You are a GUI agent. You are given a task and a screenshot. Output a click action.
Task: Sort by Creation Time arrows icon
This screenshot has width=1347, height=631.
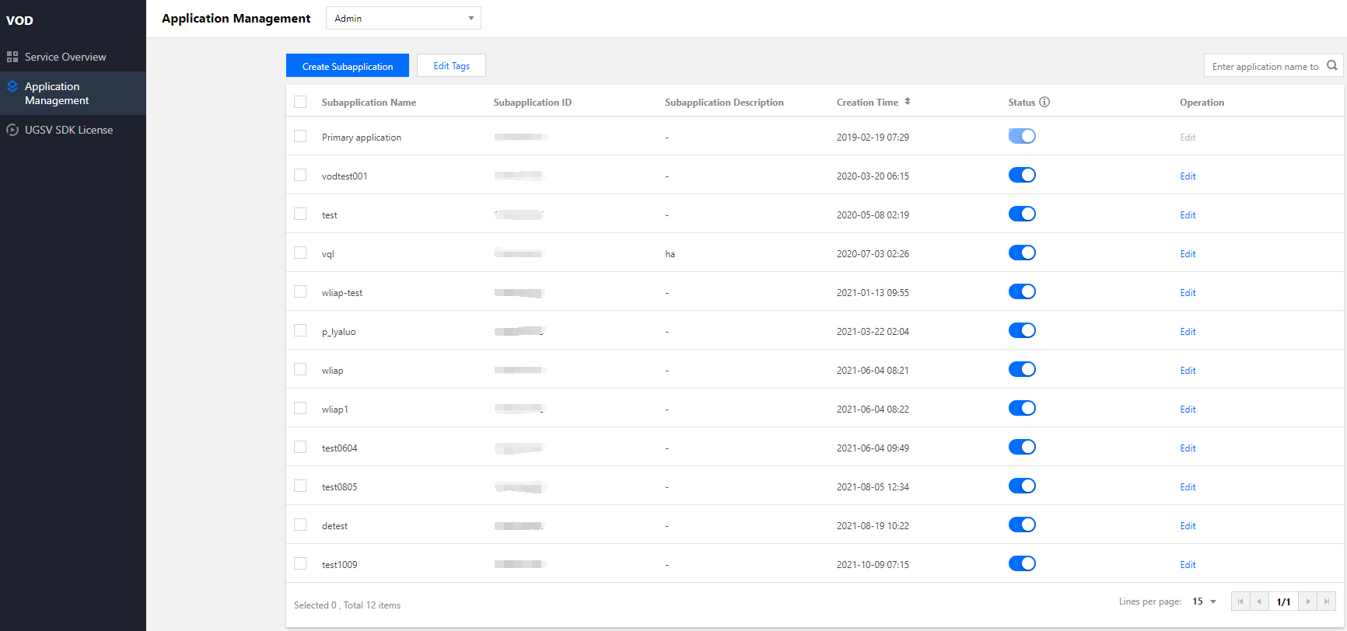point(907,102)
